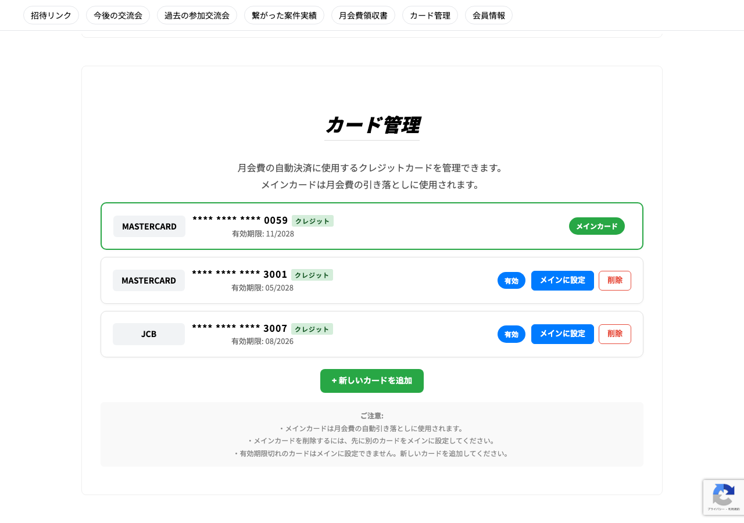Screen dimensions: 744x523
Task: Click the カード管理 page heading
Action: click(371, 126)
